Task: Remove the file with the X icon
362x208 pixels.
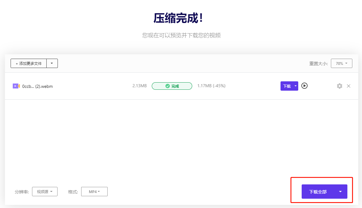Action: coord(349,86)
